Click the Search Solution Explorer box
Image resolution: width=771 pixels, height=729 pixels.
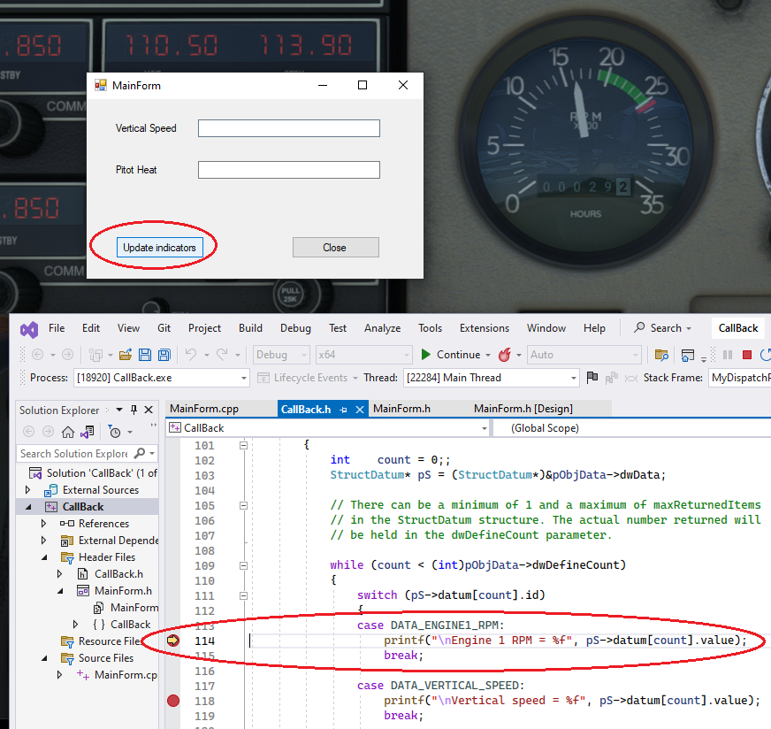[75, 454]
